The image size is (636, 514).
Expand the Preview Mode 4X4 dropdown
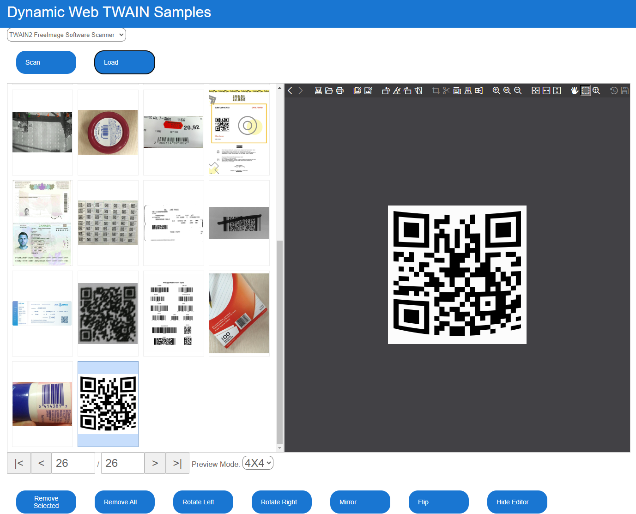[258, 463]
